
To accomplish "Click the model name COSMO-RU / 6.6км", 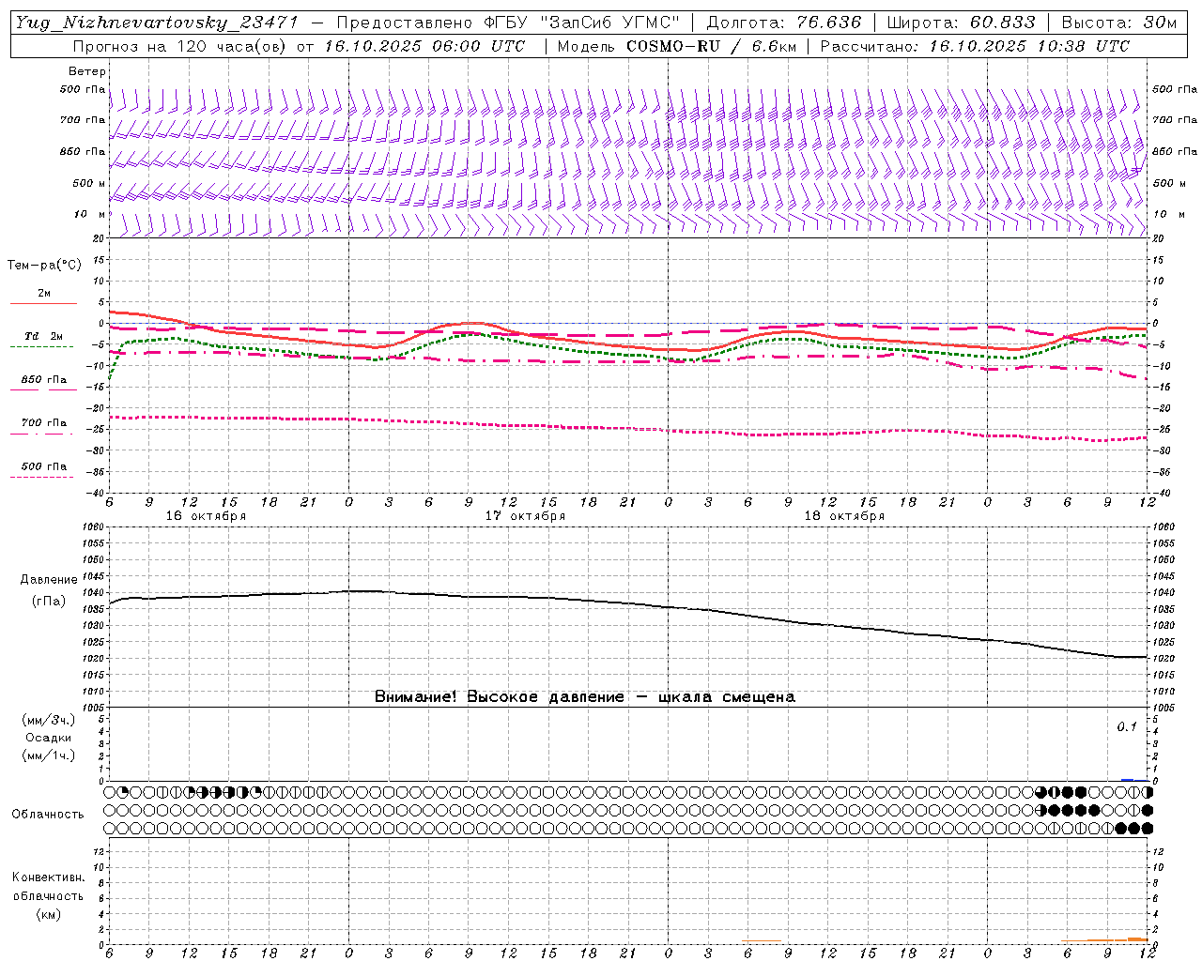I will tap(710, 46).
